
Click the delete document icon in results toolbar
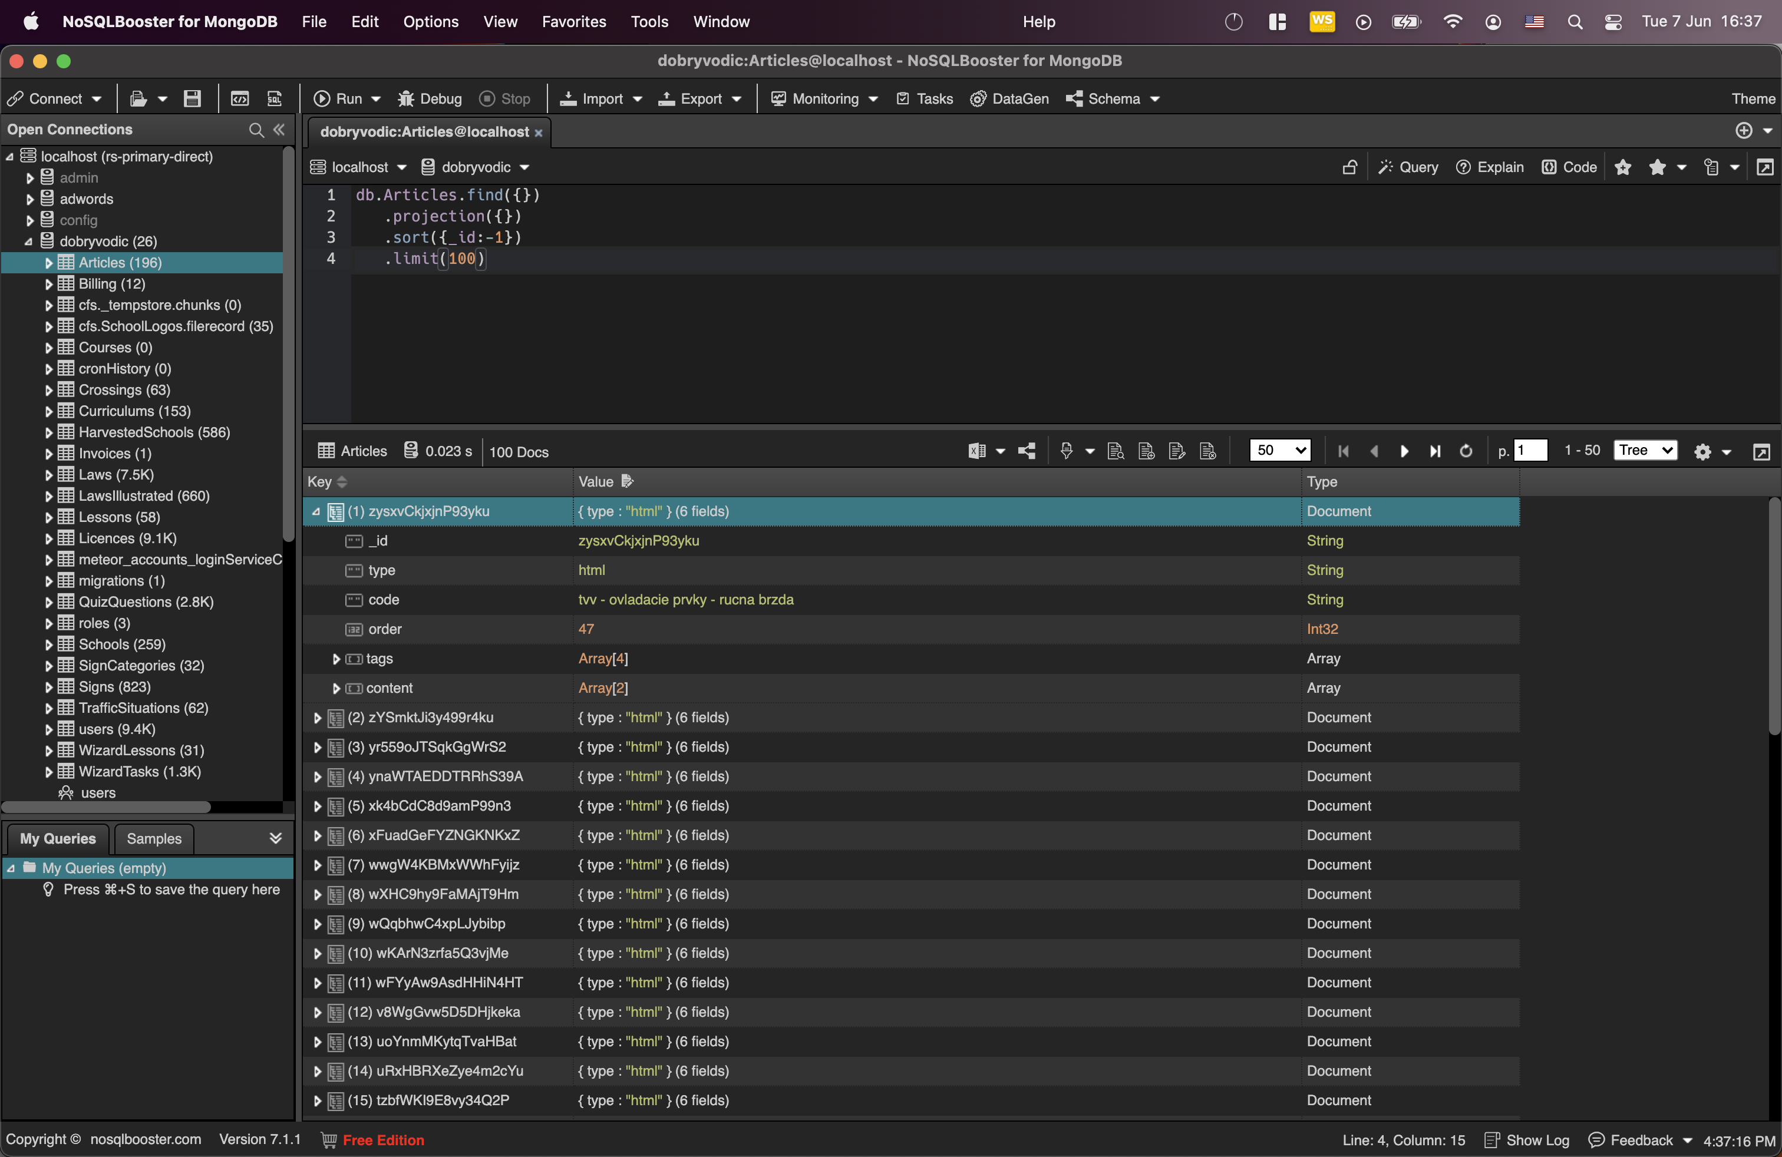tap(1207, 451)
